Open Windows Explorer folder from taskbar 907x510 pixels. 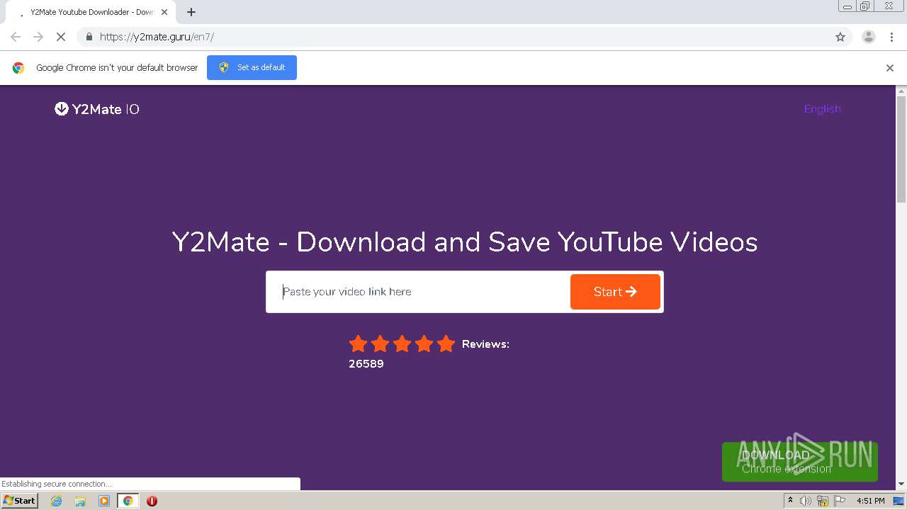(80, 501)
